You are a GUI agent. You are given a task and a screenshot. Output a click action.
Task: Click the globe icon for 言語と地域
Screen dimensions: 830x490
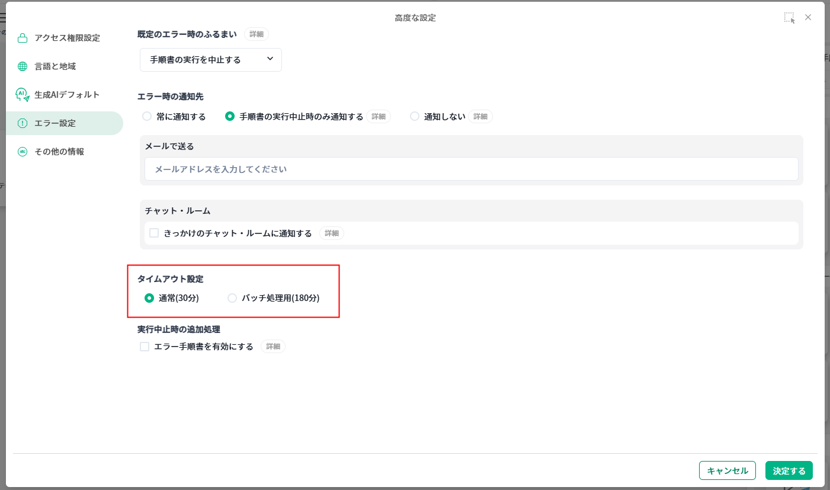[23, 66]
